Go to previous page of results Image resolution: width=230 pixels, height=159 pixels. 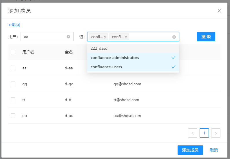193,133
